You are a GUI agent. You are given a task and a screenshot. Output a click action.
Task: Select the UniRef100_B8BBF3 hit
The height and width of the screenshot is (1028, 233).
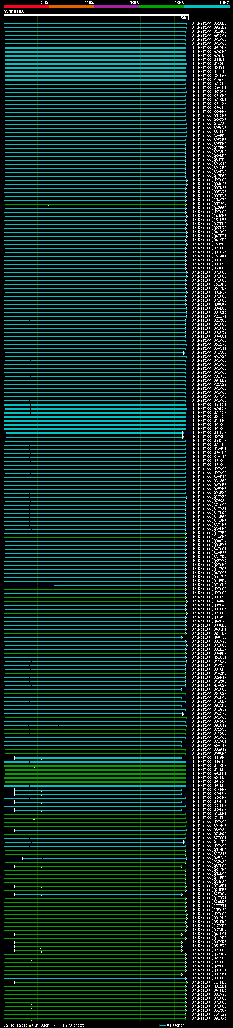[x=209, y=112]
